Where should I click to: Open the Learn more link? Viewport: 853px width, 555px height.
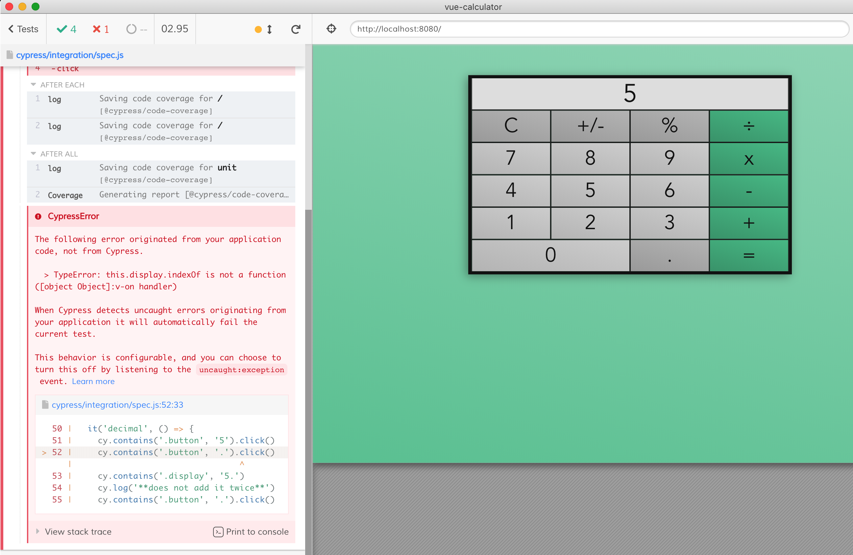93,381
